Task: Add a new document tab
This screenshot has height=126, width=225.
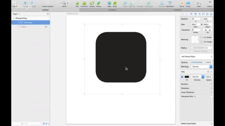Action: click(x=212, y=10)
